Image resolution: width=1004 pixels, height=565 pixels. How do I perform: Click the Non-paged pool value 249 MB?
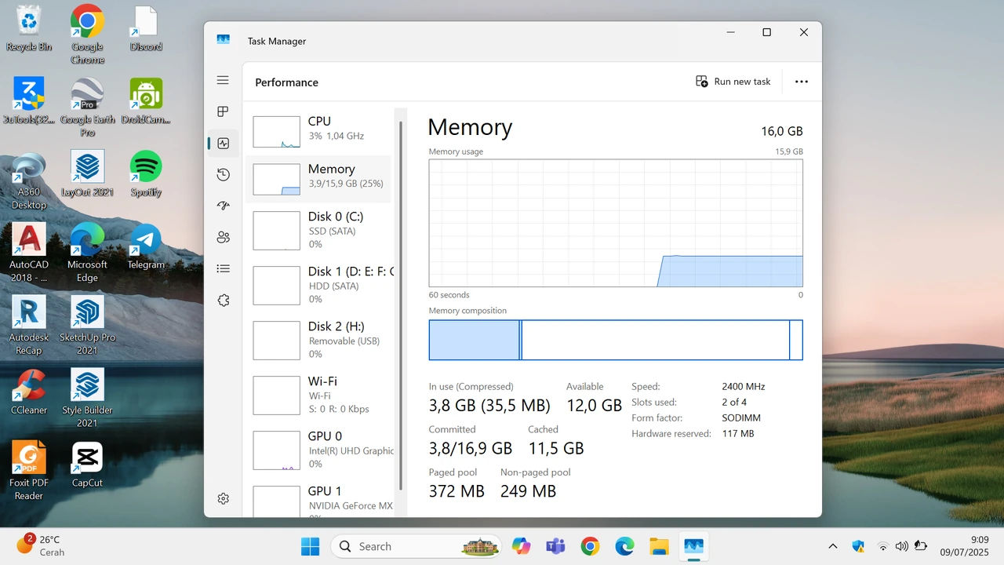[x=528, y=491]
